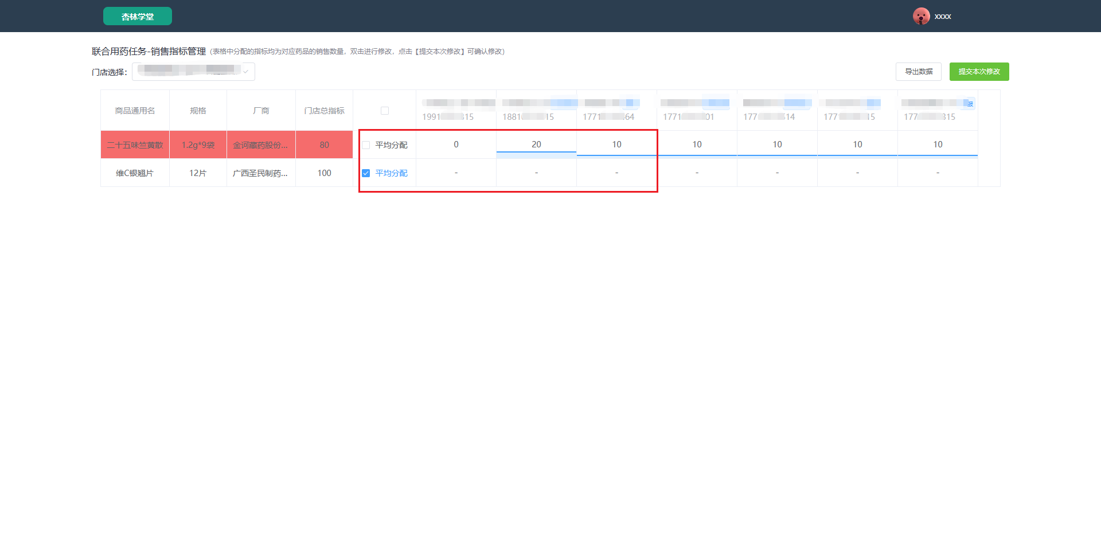Select the 厂商 column header

(261, 111)
